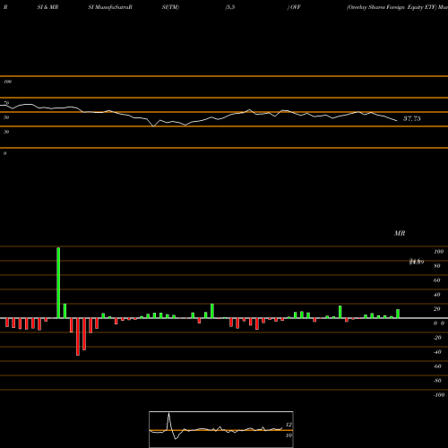Click the MR axis label 80
The width and height of the screenshot is (448, 448).
[436, 266]
